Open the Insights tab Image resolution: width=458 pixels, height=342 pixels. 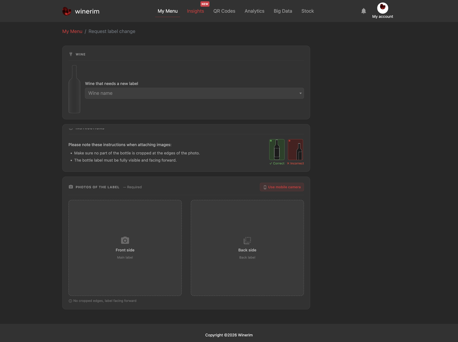click(195, 11)
